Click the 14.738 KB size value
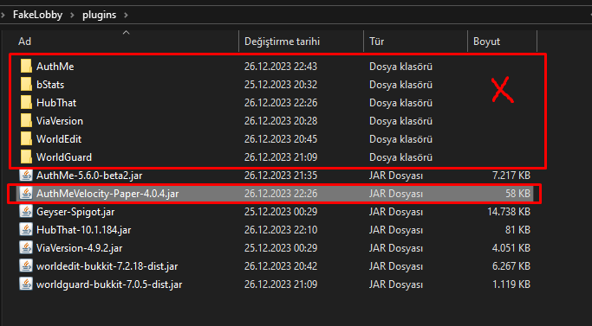The height and width of the screenshot is (326, 592). [509, 212]
